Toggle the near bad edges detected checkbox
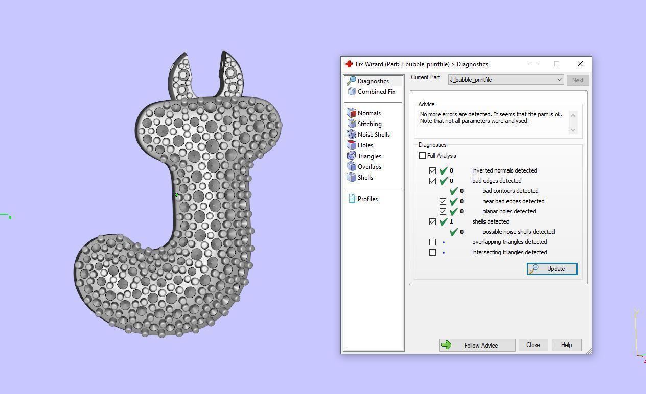This screenshot has width=646, height=394. (x=443, y=201)
